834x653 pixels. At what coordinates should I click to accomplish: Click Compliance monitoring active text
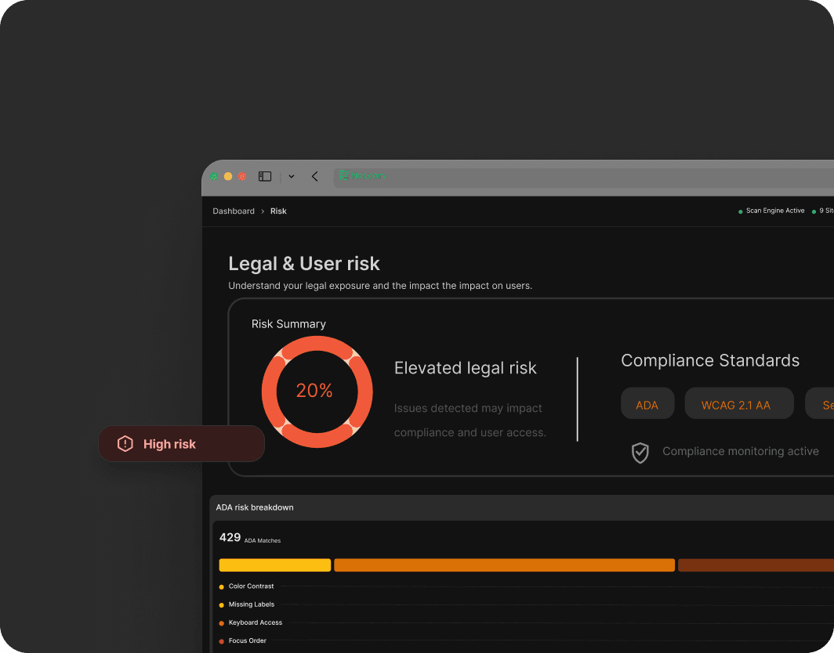(741, 451)
